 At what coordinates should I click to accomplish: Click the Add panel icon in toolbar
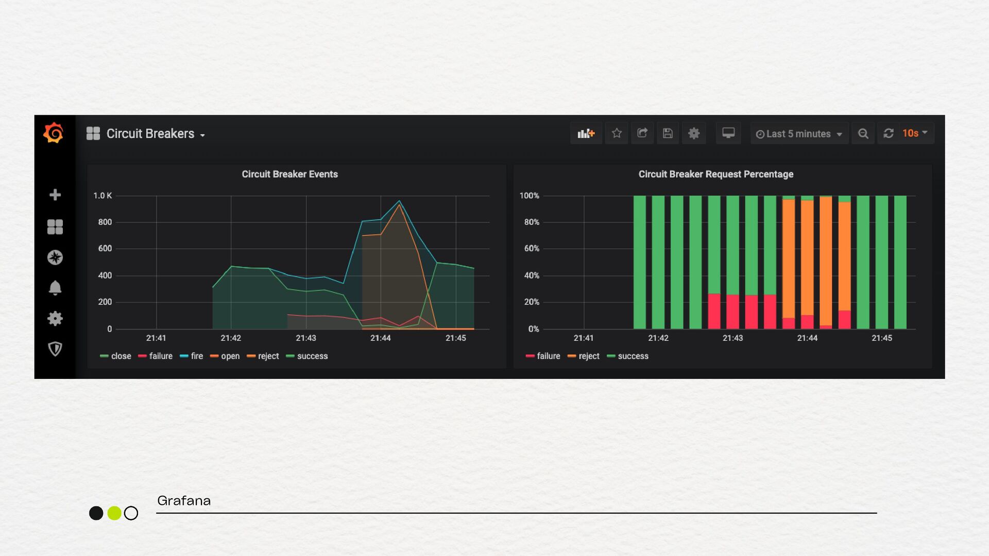(x=586, y=133)
